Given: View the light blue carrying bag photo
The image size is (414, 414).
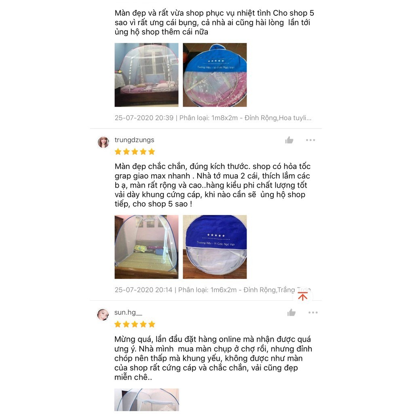Looking at the screenshot, I should pos(215,75).
